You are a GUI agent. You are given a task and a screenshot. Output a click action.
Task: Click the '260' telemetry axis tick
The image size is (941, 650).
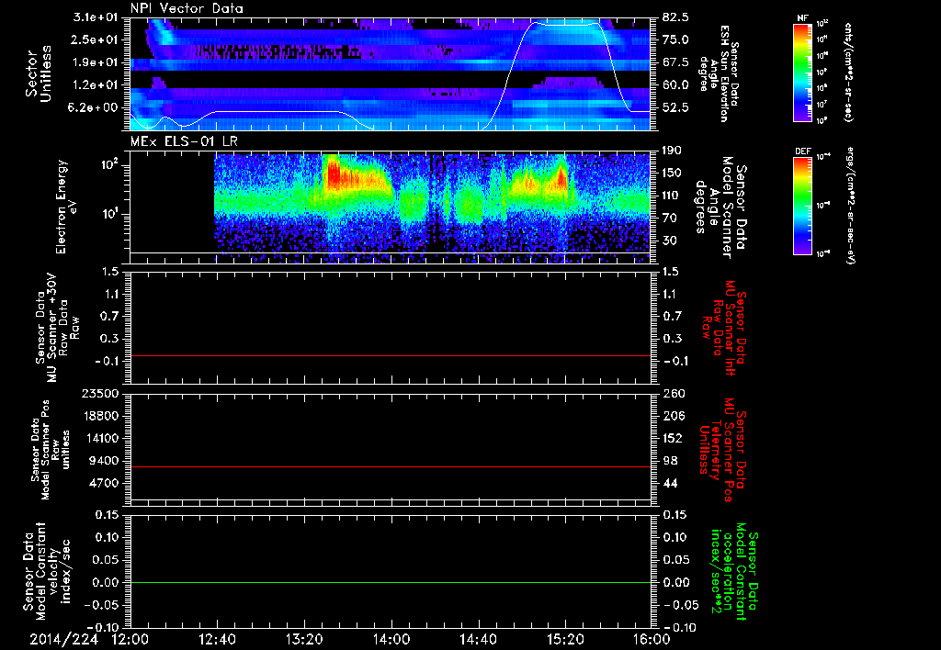(x=674, y=393)
